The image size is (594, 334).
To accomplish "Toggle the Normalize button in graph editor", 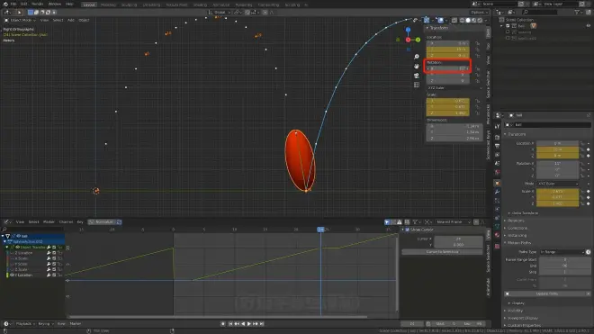I will 101,222.
